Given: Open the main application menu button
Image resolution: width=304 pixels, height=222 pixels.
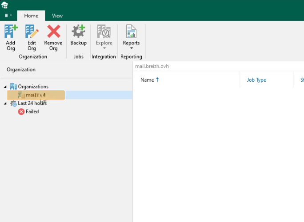Looking at the screenshot, I should 8,15.
